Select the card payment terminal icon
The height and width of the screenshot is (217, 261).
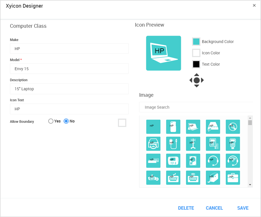pos(213,143)
